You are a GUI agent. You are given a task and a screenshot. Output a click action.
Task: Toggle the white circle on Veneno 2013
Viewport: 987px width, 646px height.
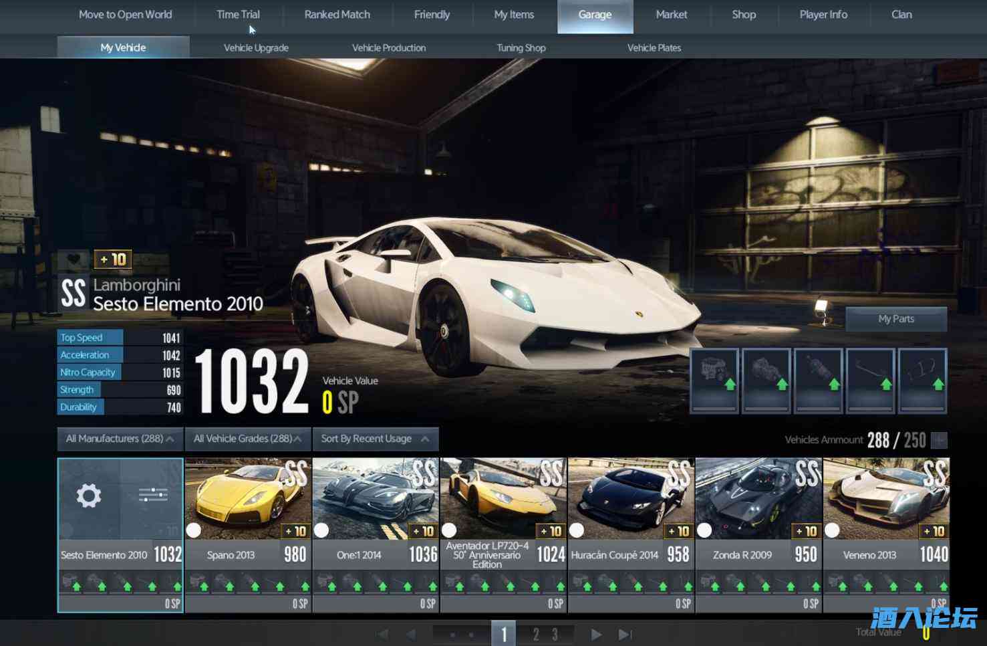click(x=832, y=530)
